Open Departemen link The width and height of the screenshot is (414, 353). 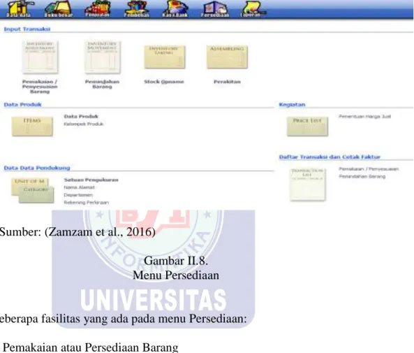[x=78, y=195]
